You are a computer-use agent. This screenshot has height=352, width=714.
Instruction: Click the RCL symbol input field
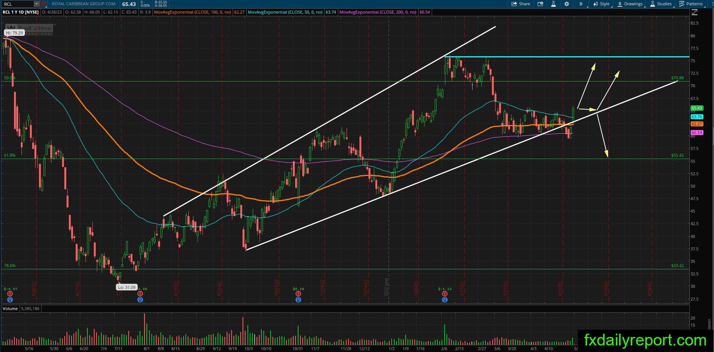pos(18,4)
